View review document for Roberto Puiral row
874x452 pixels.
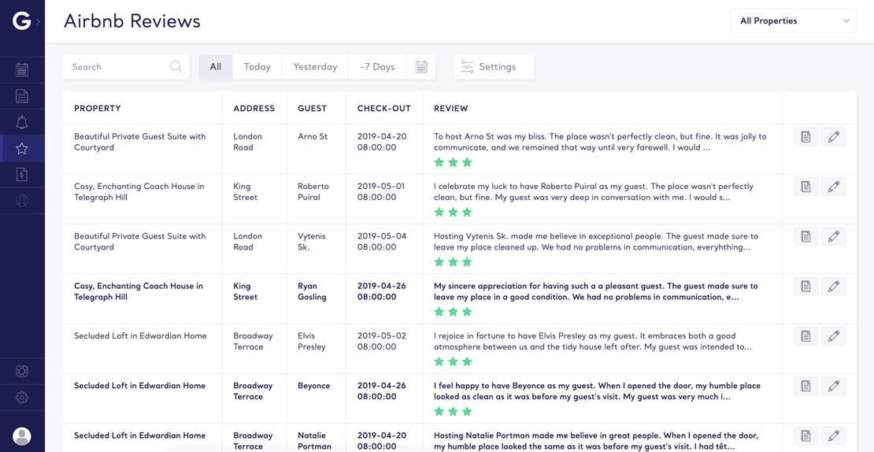click(x=806, y=187)
